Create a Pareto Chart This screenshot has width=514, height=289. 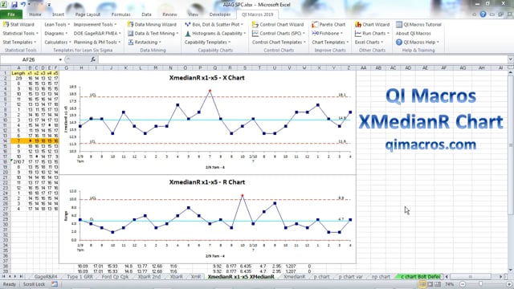[328, 25]
